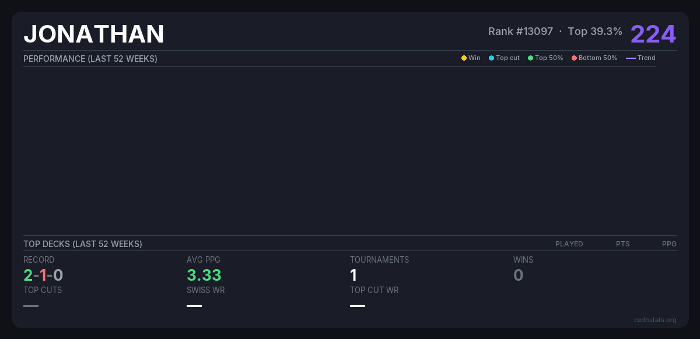Screen dimensions: 700x339
Task: Select the Rank #13097 text
Action: [x=520, y=31]
